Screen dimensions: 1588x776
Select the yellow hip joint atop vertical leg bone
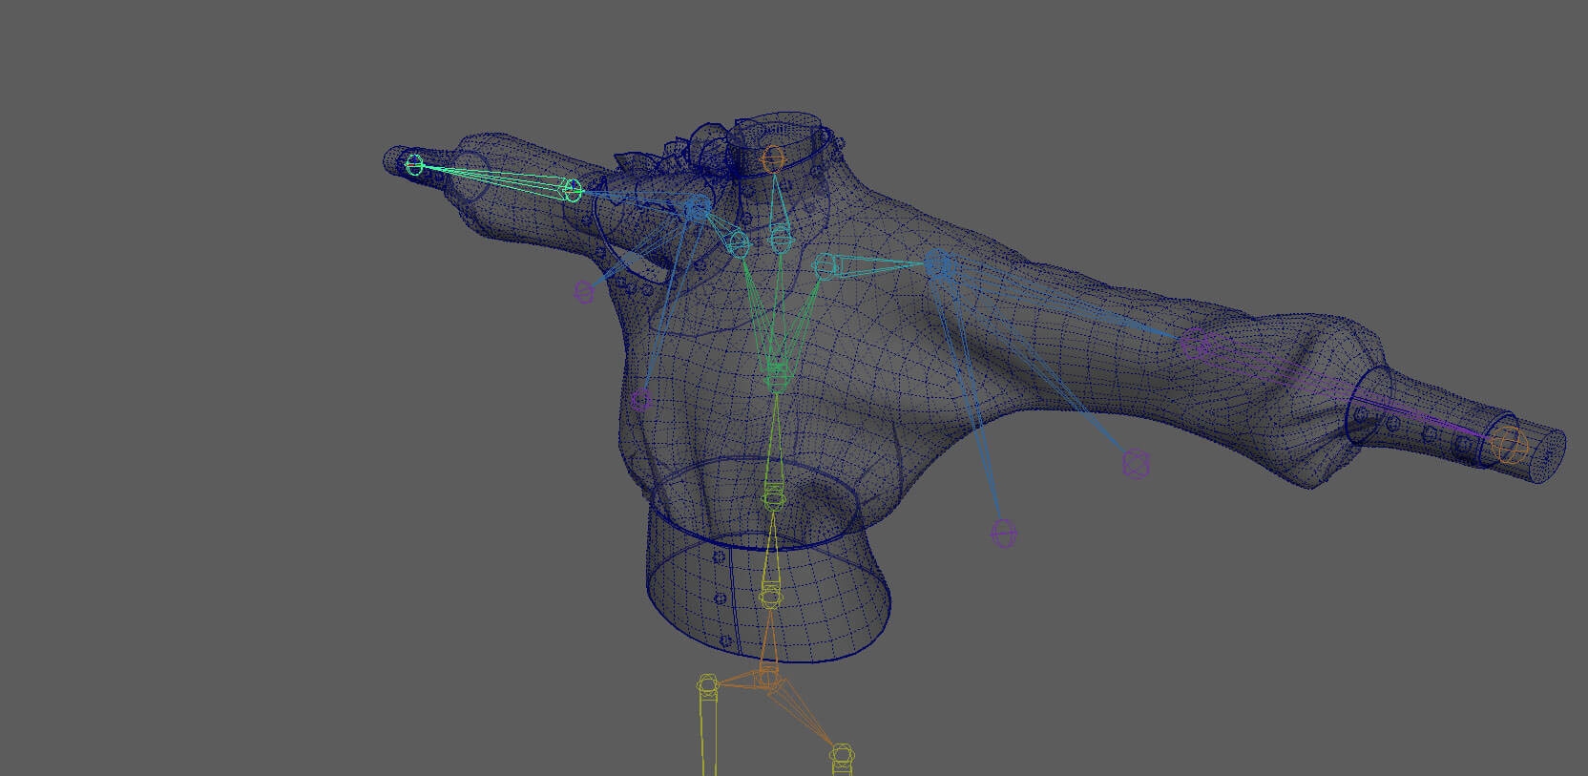707,684
